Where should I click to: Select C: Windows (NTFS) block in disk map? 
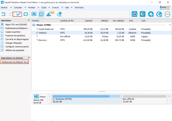pyautogui.click(x=87, y=99)
